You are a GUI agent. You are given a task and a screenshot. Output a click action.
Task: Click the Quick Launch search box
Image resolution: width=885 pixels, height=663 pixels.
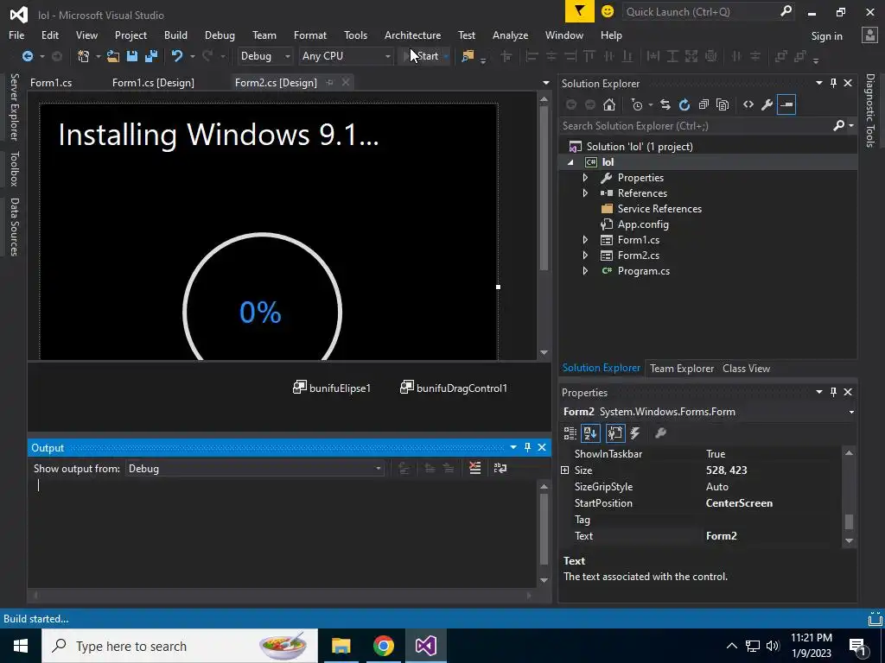point(700,11)
